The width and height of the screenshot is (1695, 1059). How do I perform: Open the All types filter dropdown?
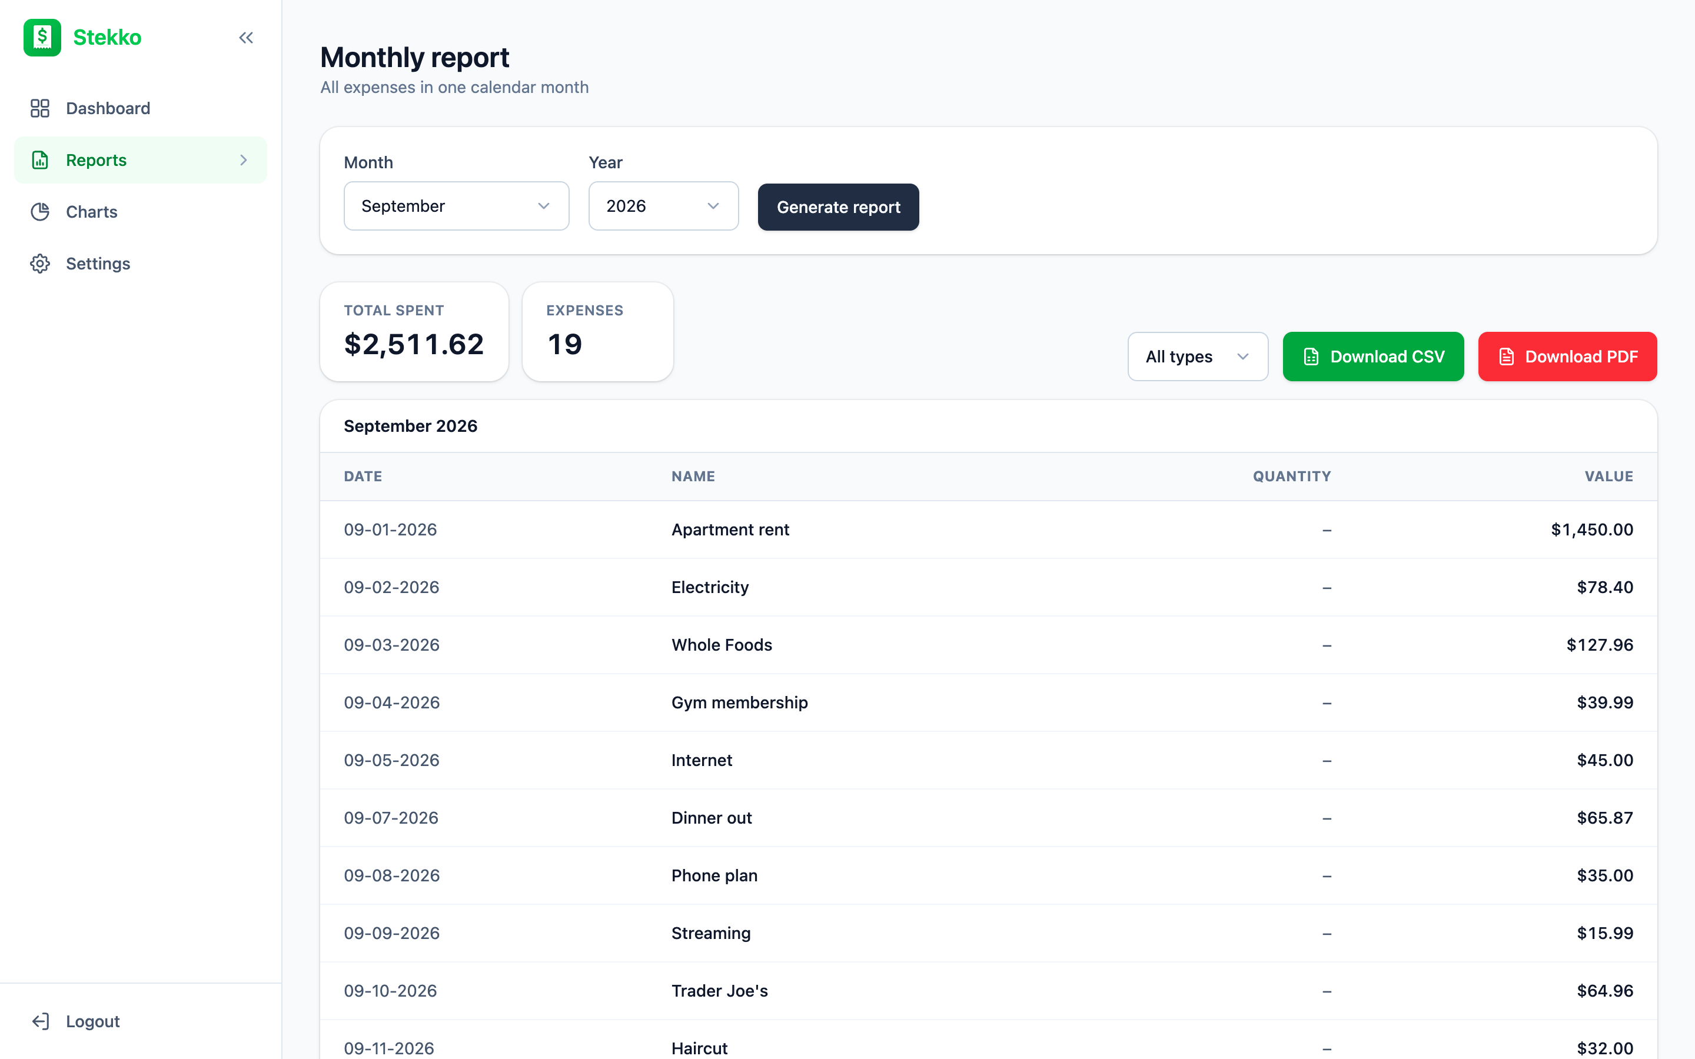(1198, 357)
